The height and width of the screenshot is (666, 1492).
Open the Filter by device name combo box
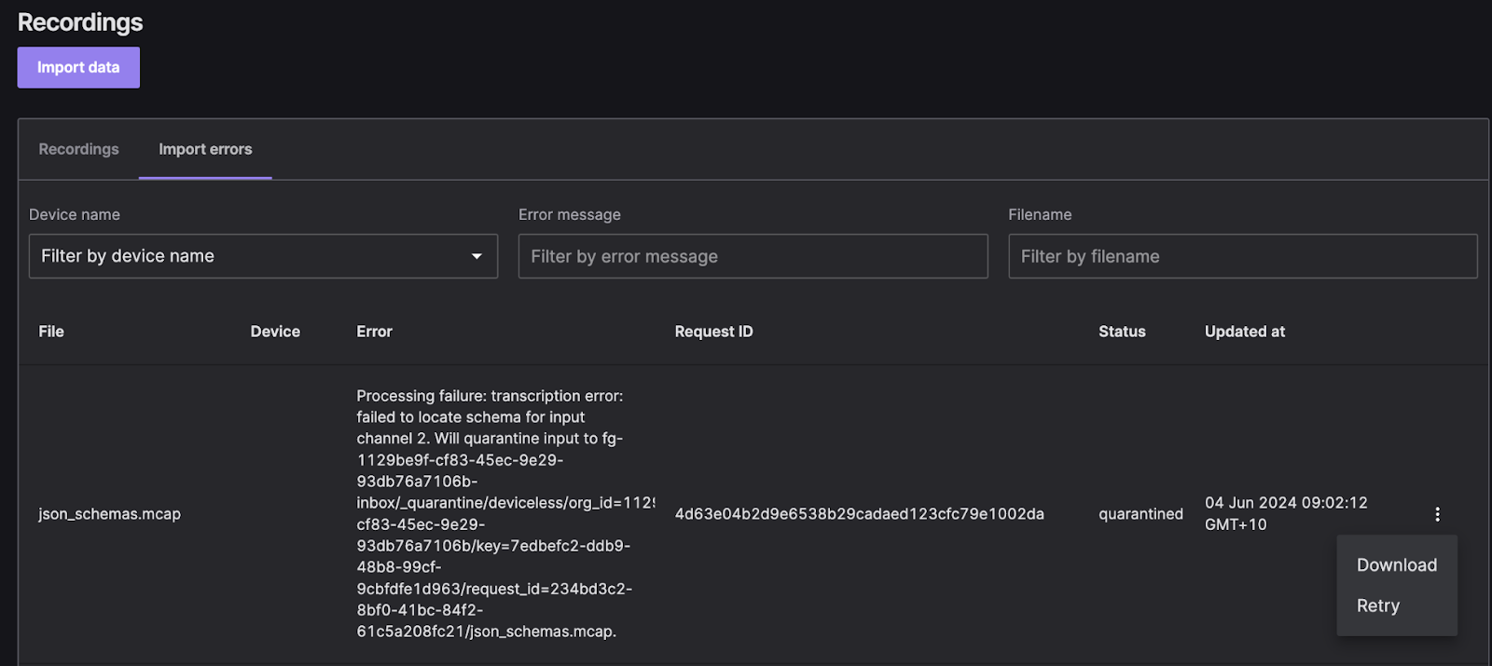click(252, 256)
